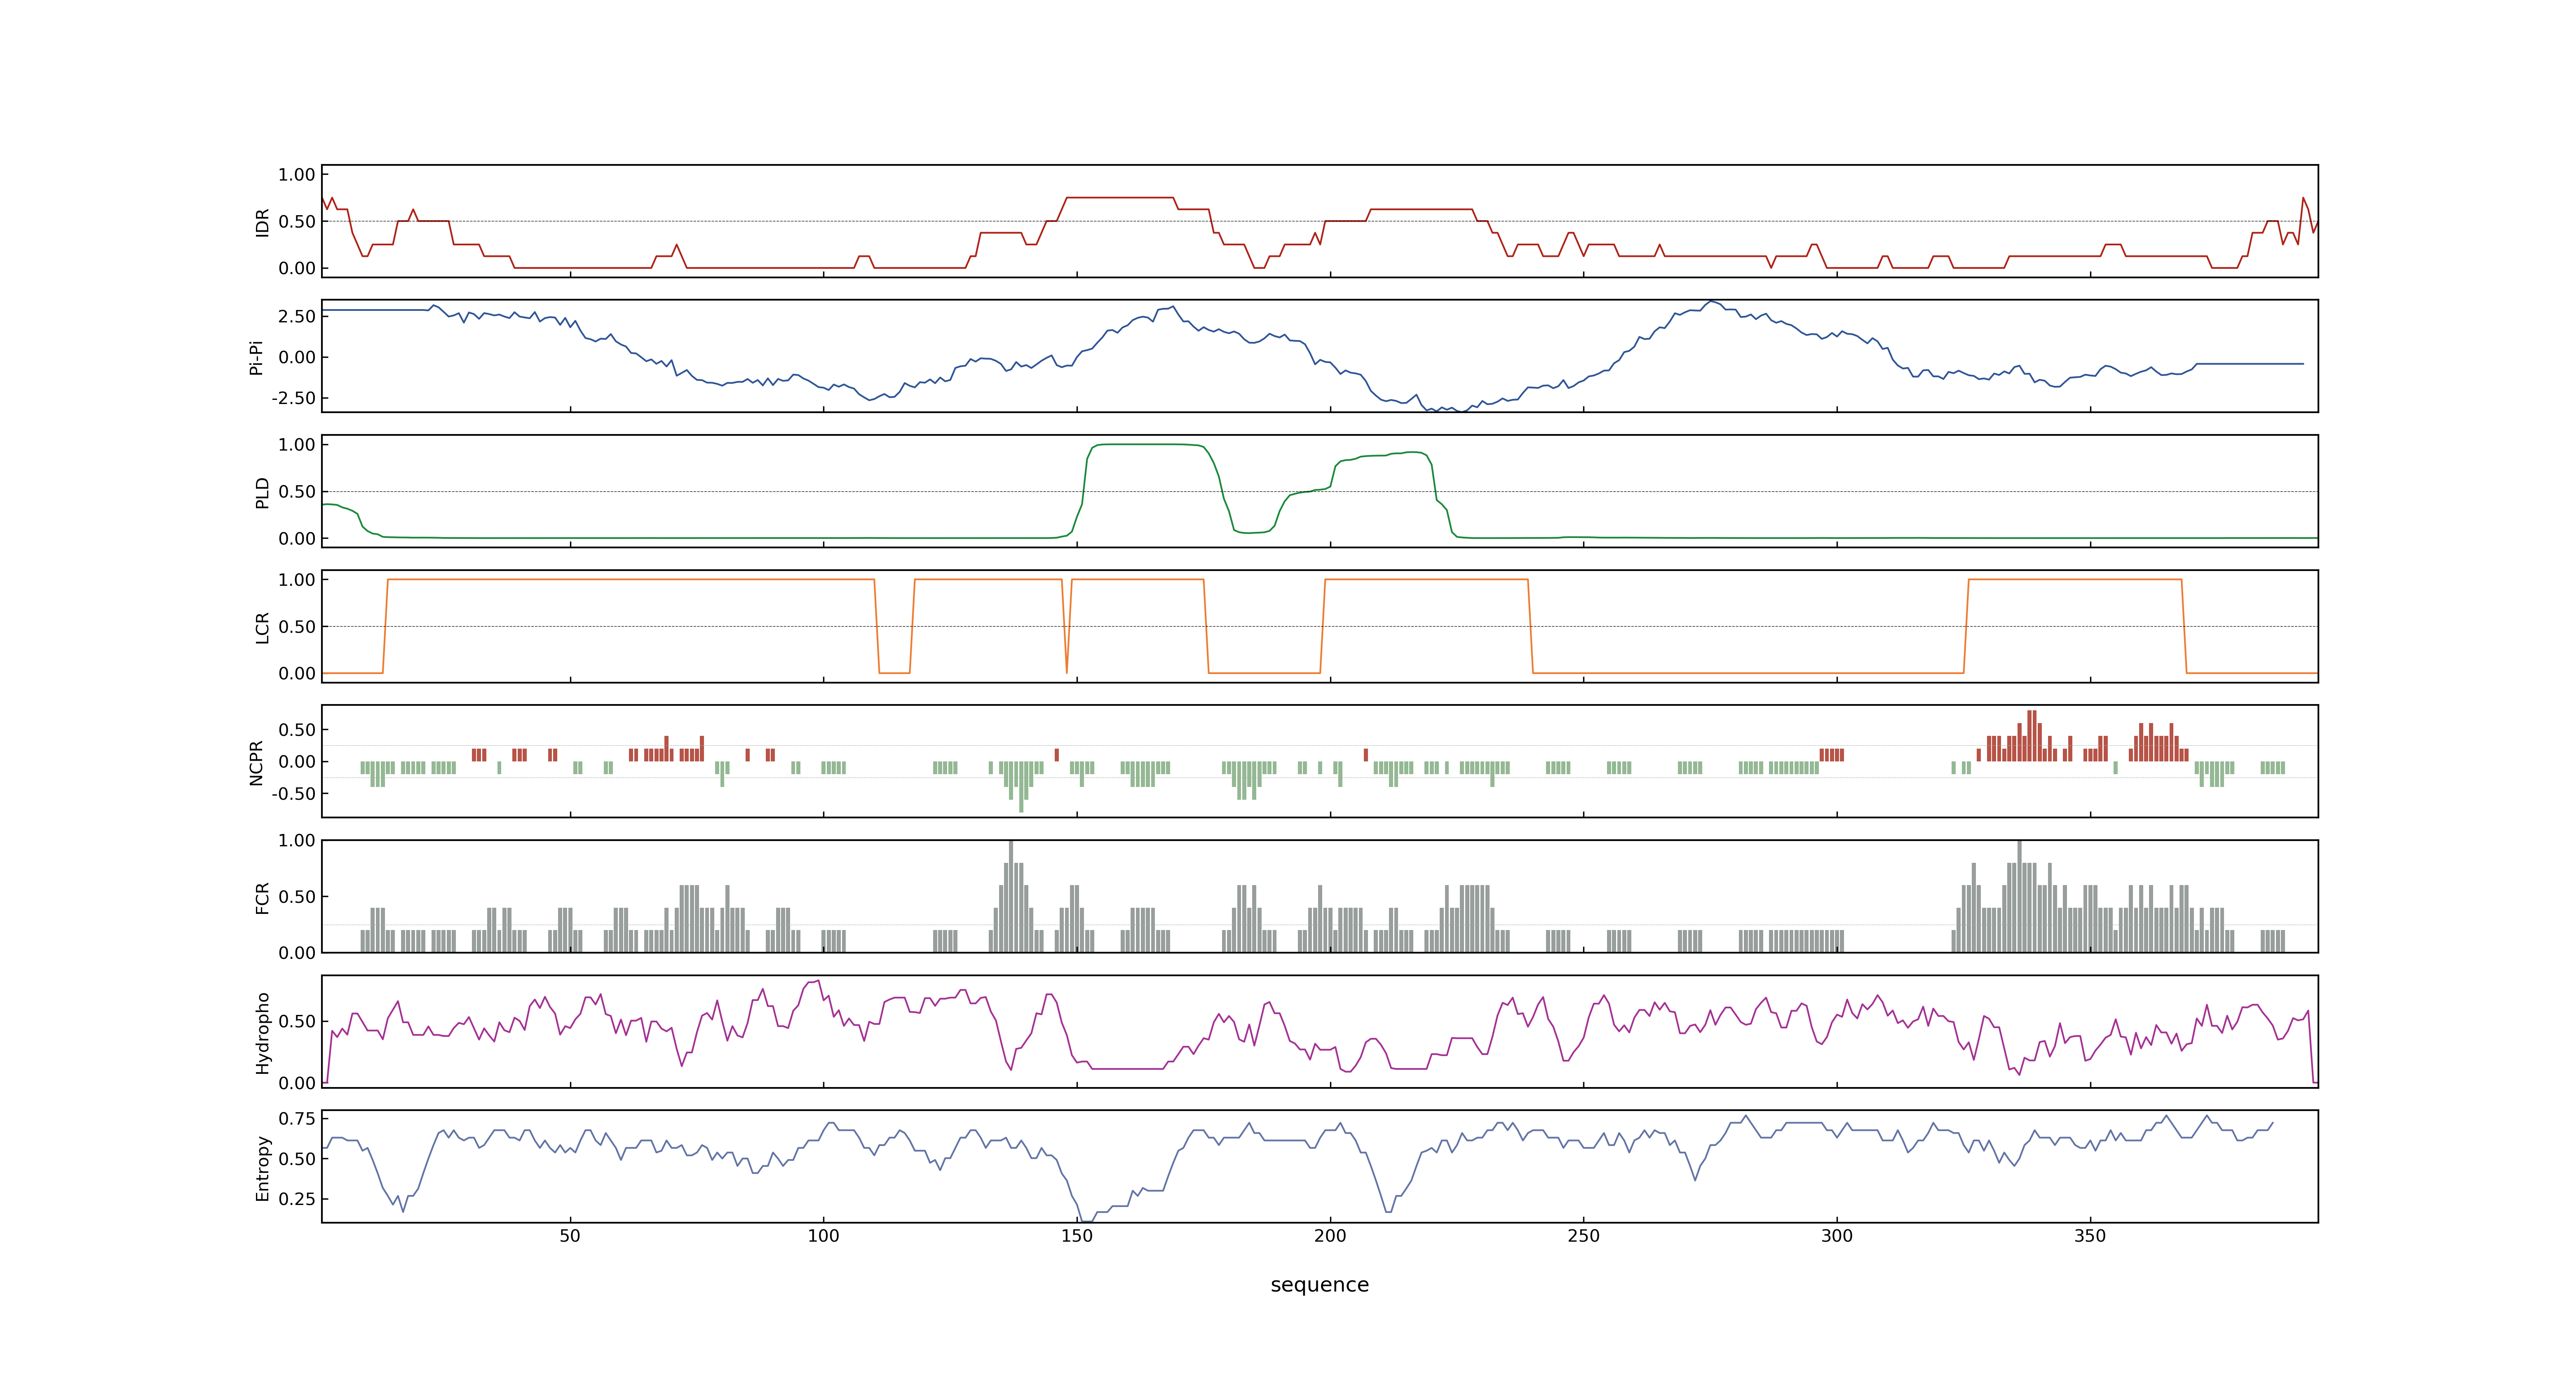Click the IDR y-axis label
The width and height of the screenshot is (2576, 1374).
point(262,222)
